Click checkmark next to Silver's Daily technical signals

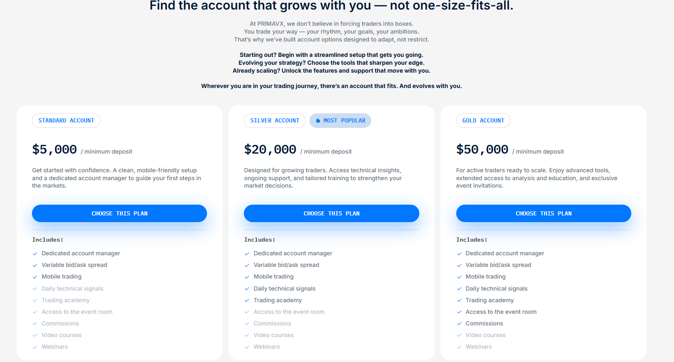(247, 289)
